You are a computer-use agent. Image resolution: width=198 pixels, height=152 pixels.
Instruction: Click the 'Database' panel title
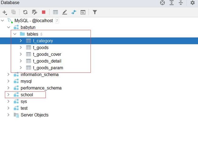(10, 2)
